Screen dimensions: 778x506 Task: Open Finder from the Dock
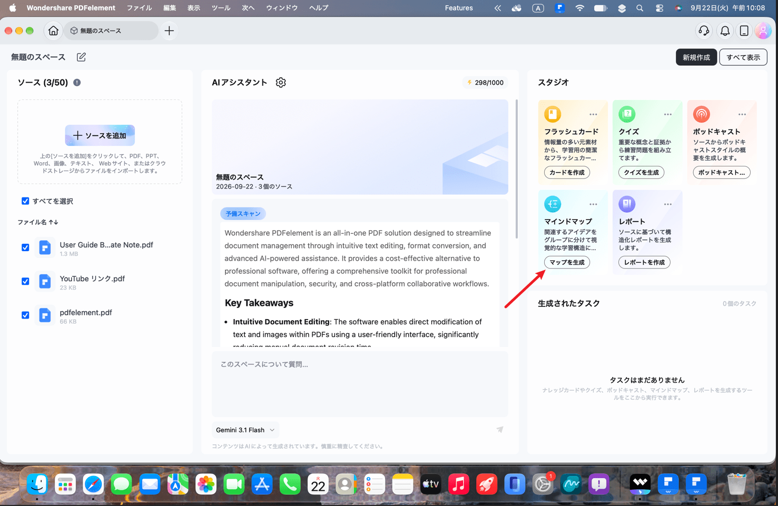point(37,484)
